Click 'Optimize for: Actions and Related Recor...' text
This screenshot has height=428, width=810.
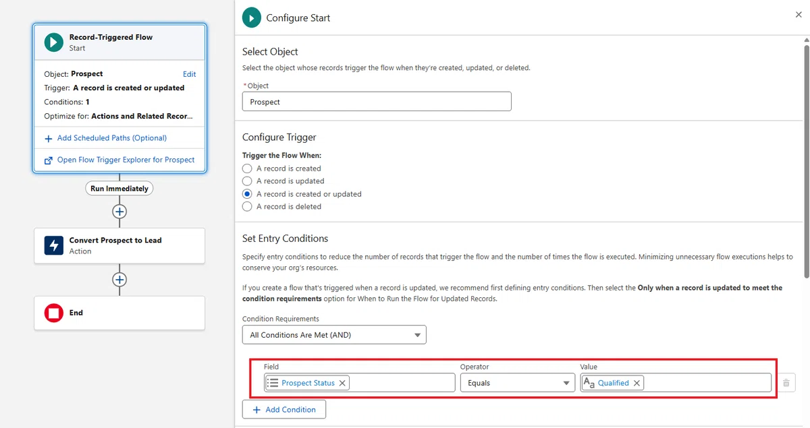tap(118, 116)
